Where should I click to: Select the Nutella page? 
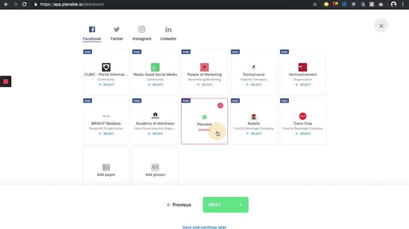253,134
